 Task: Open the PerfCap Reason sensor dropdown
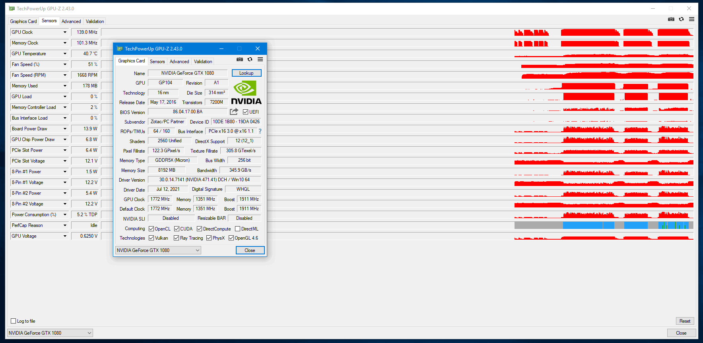point(65,225)
